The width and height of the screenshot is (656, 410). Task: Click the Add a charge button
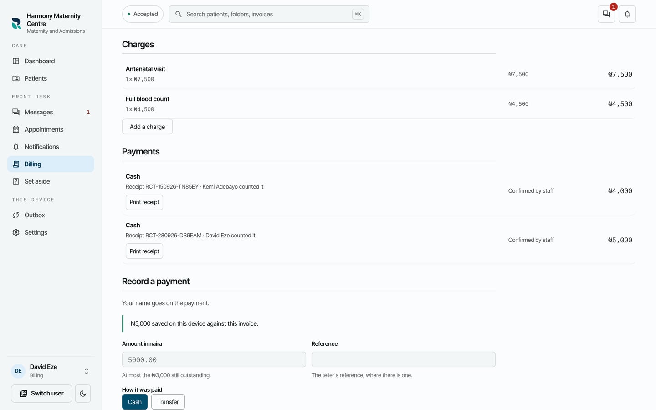click(x=147, y=127)
